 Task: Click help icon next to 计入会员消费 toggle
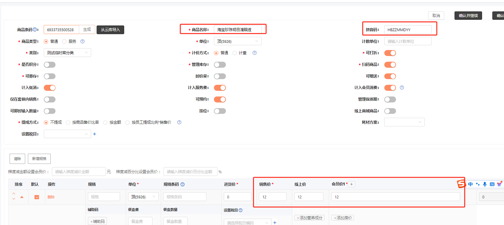click(402, 88)
